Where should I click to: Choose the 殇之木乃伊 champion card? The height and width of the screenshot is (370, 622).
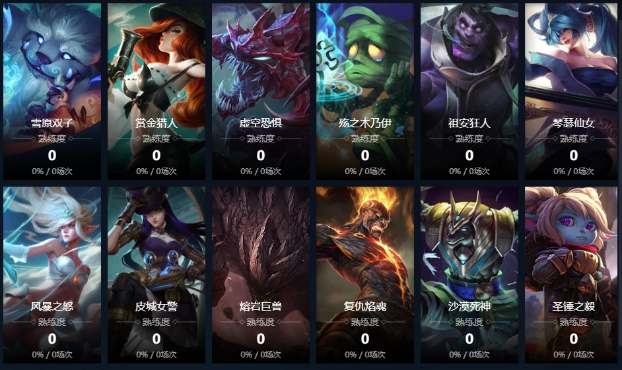click(x=365, y=92)
